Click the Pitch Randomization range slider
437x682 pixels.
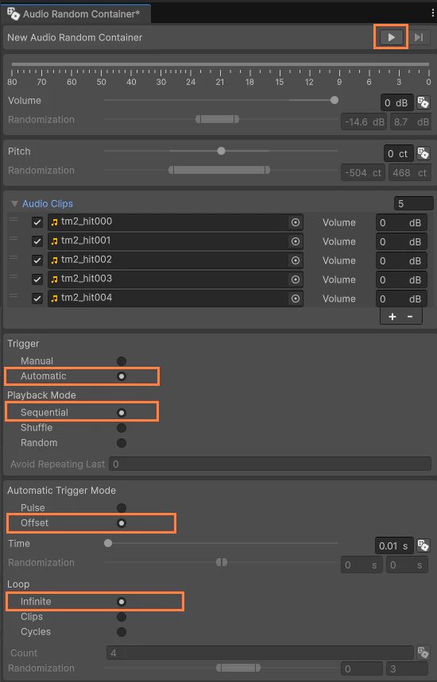click(219, 170)
